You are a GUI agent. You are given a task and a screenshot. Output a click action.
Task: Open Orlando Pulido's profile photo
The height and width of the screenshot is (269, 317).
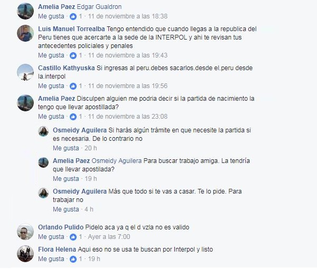click(25, 232)
